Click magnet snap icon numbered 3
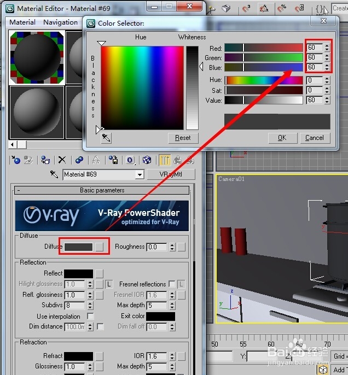348x375 pixels. [246, 9]
